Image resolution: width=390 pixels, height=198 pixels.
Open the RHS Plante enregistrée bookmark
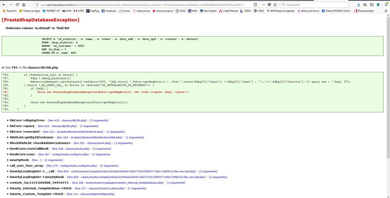(280, 11)
